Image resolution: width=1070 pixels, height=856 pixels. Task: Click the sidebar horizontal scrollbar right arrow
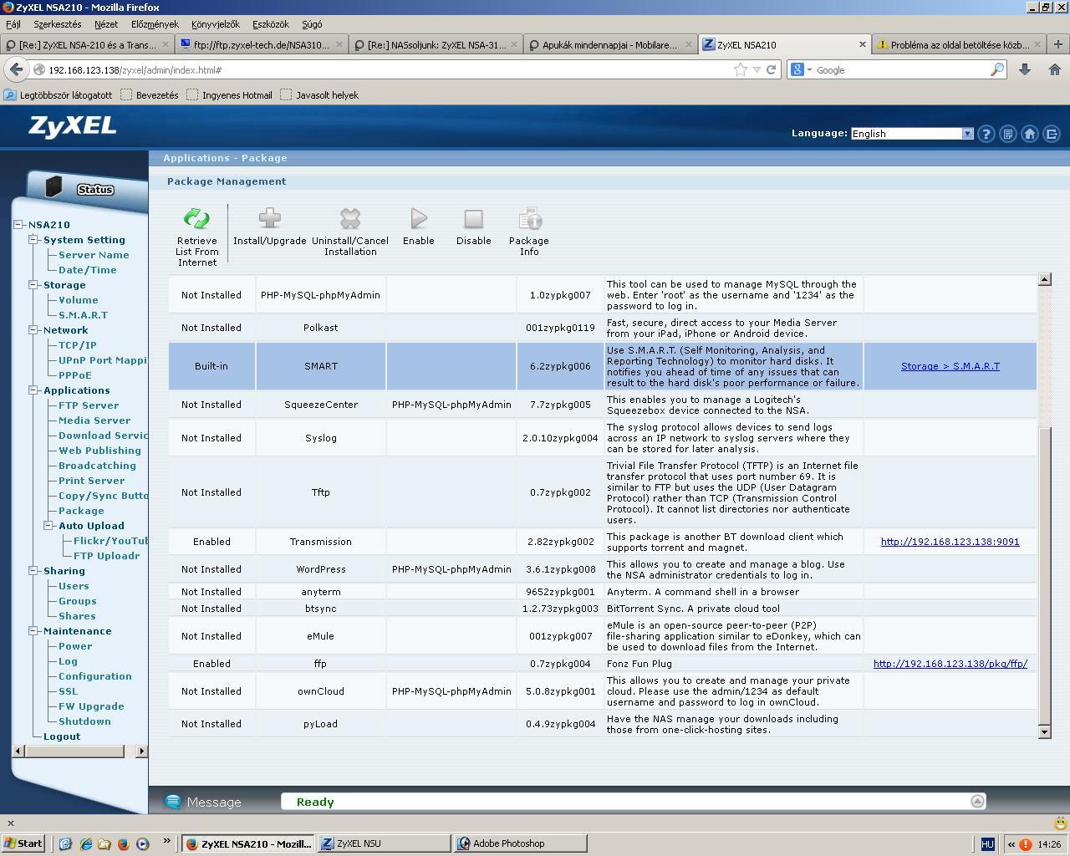click(141, 751)
